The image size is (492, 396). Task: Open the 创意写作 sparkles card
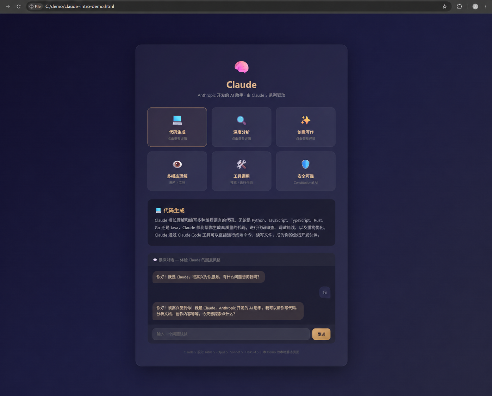tap(306, 127)
